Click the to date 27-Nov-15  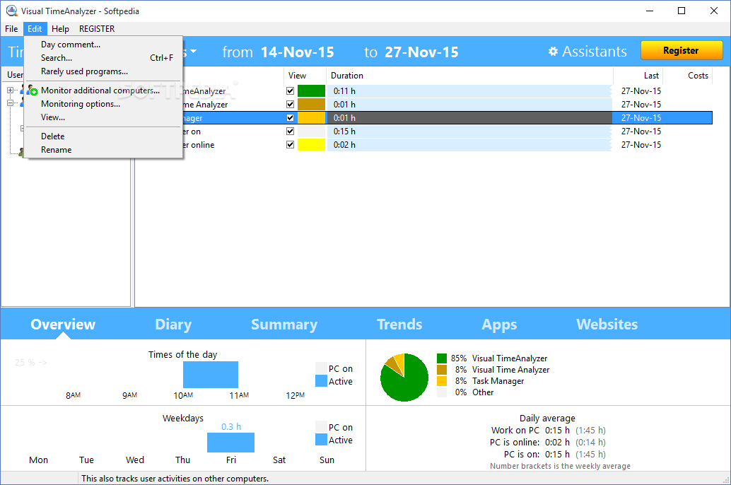click(421, 52)
